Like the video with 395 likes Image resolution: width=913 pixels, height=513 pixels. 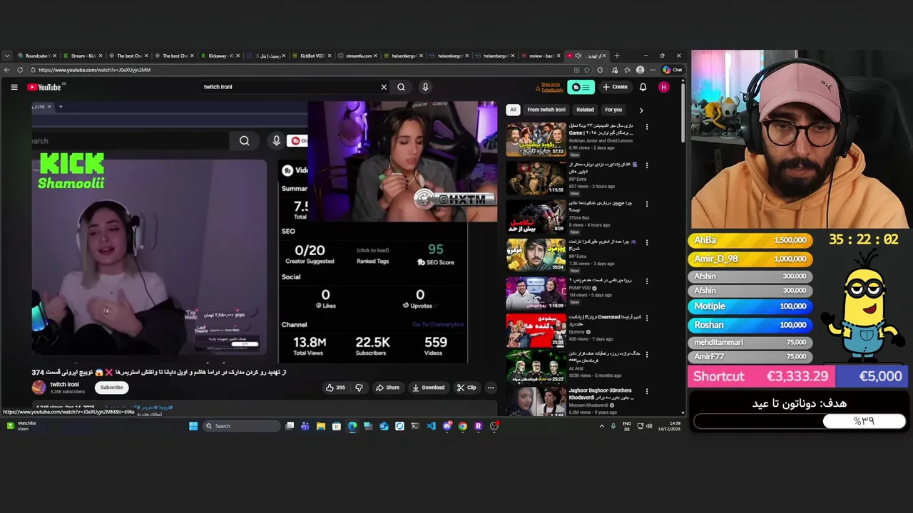tap(335, 388)
